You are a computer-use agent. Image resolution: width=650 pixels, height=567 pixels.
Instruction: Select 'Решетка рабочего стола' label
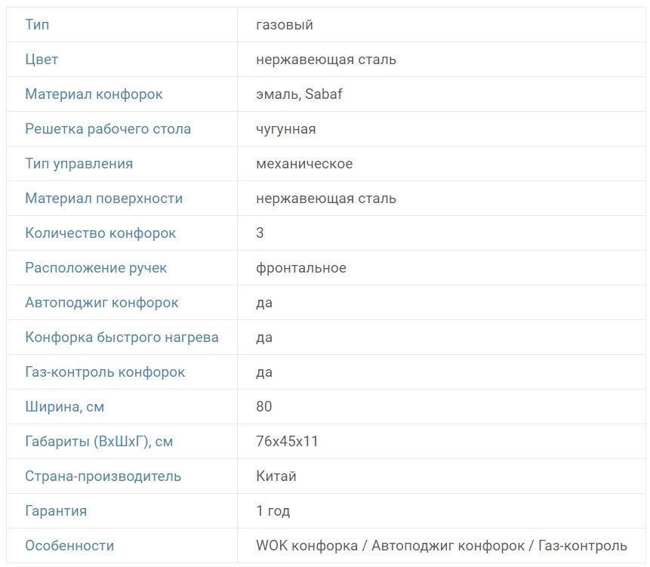(108, 129)
